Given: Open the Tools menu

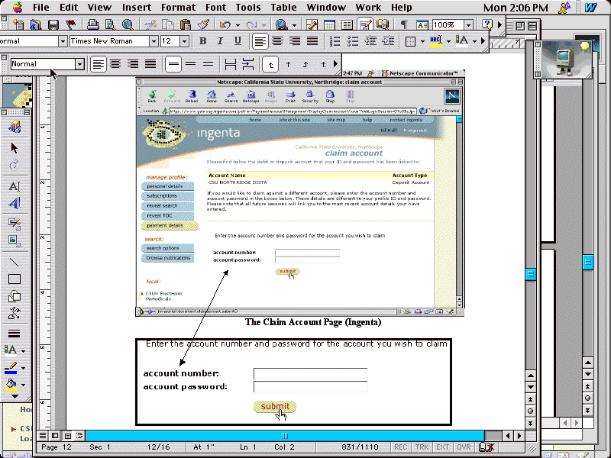Looking at the screenshot, I should pyautogui.click(x=248, y=8).
